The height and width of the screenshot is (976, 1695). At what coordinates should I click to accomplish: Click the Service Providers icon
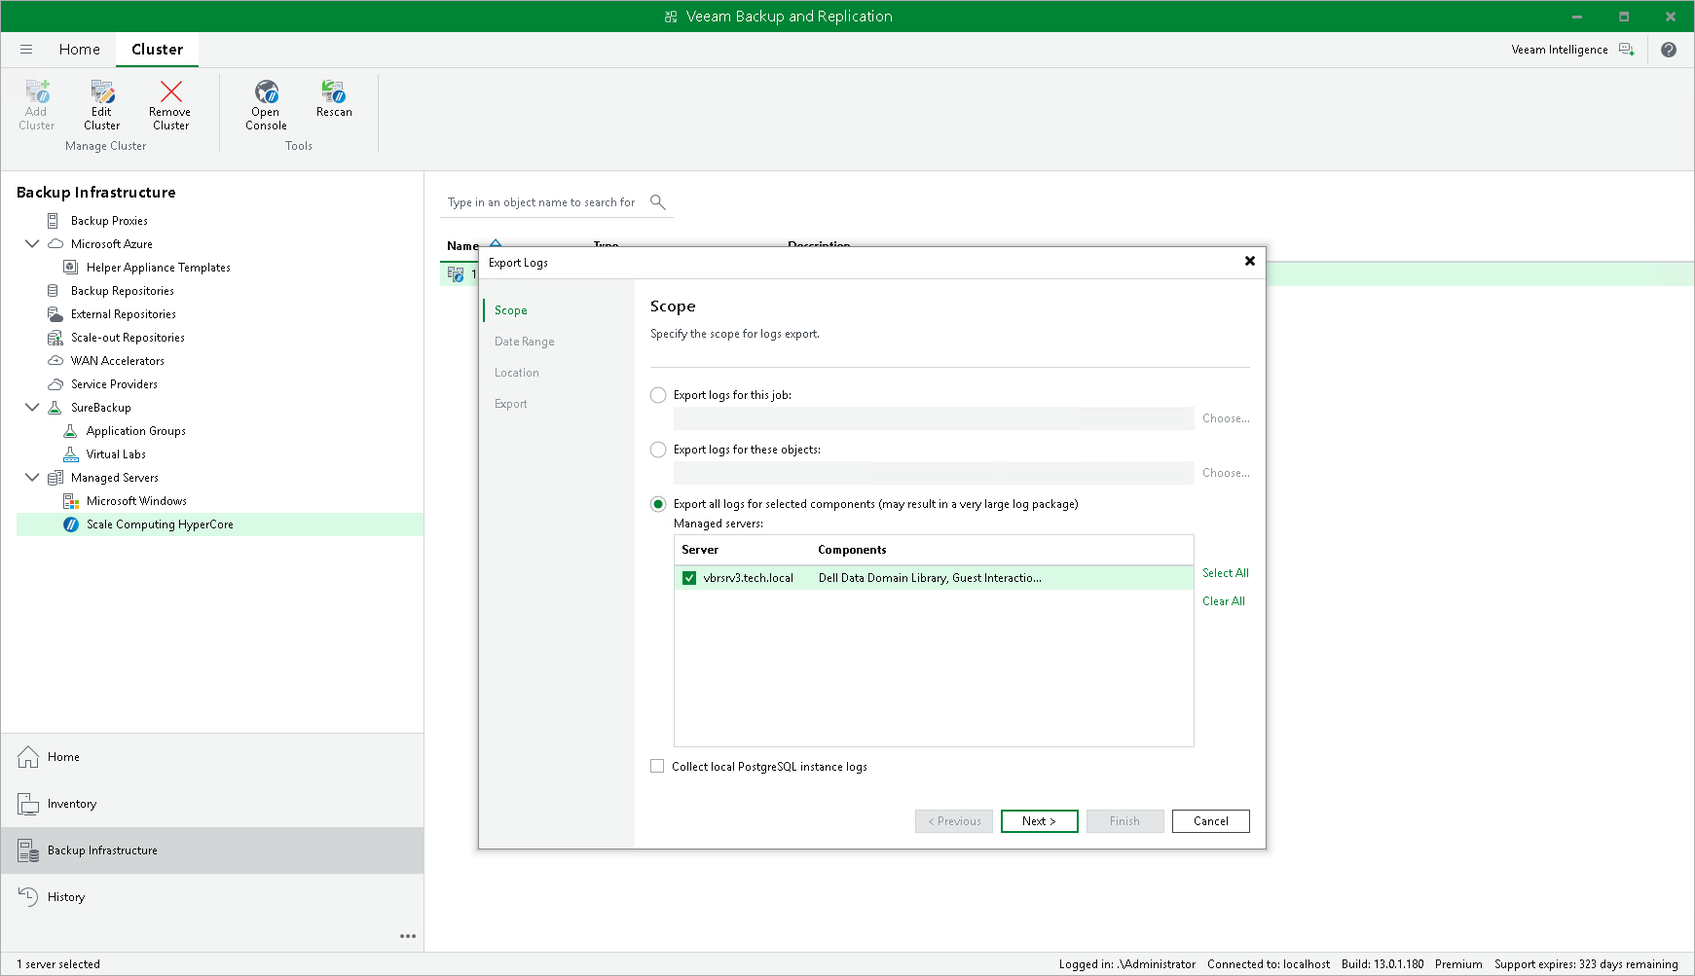point(55,384)
